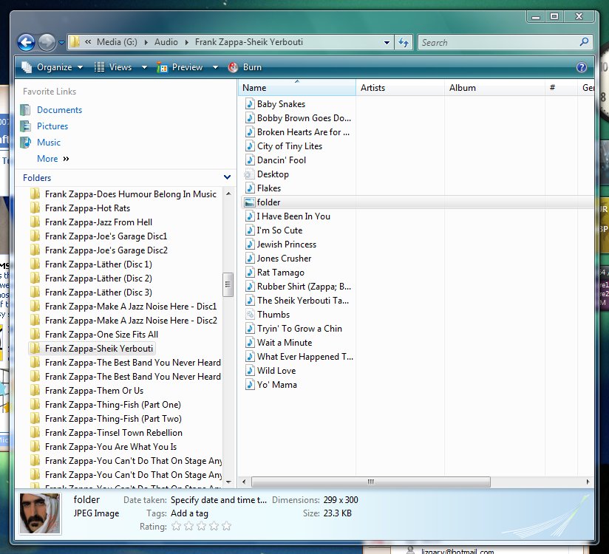Open the Pictures favorite link
The height and width of the screenshot is (554, 609).
point(52,126)
